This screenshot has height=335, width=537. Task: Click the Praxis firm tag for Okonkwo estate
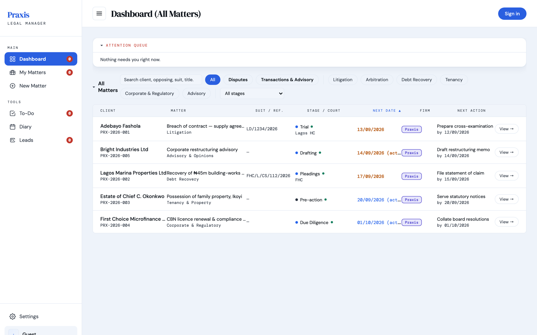(411, 200)
